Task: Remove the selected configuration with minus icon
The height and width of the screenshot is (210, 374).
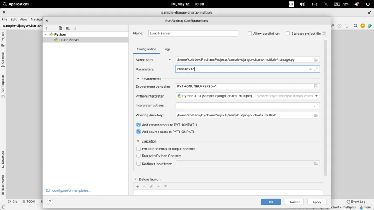Action: coord(53,28)
